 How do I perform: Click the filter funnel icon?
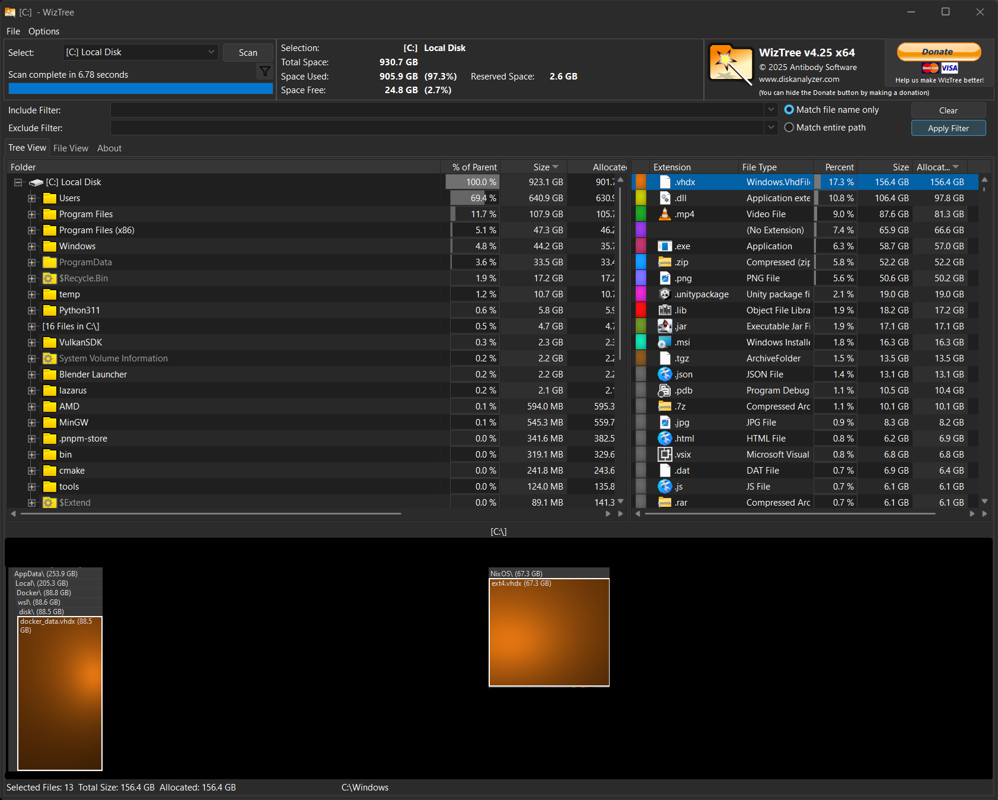pos(264,72)
